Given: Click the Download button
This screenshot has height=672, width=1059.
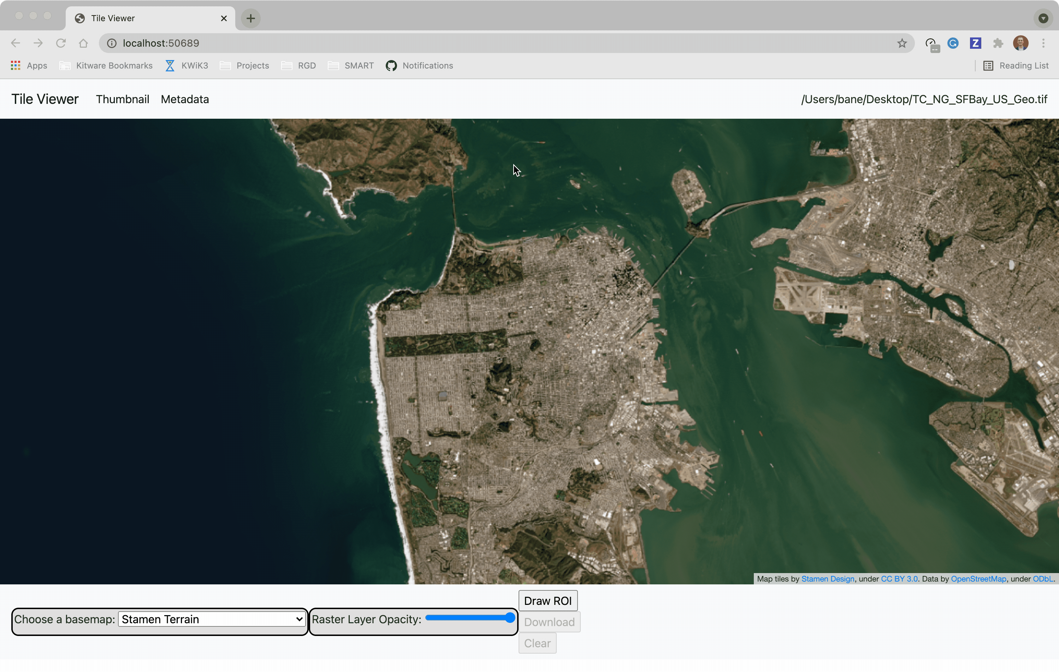Looking at the screenshot, I should [x=549, y=622].
